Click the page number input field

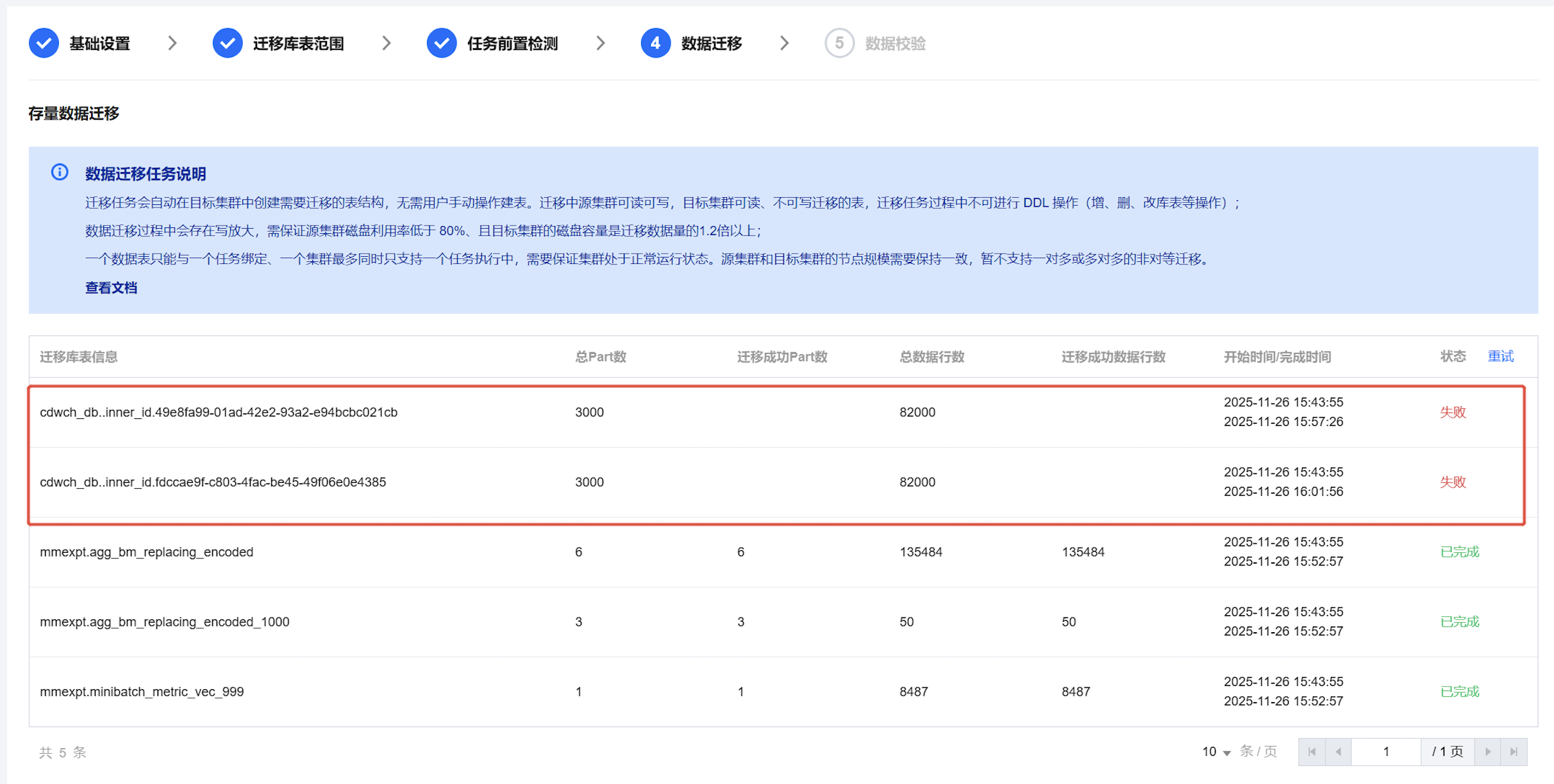click(x=1385, y=752)
